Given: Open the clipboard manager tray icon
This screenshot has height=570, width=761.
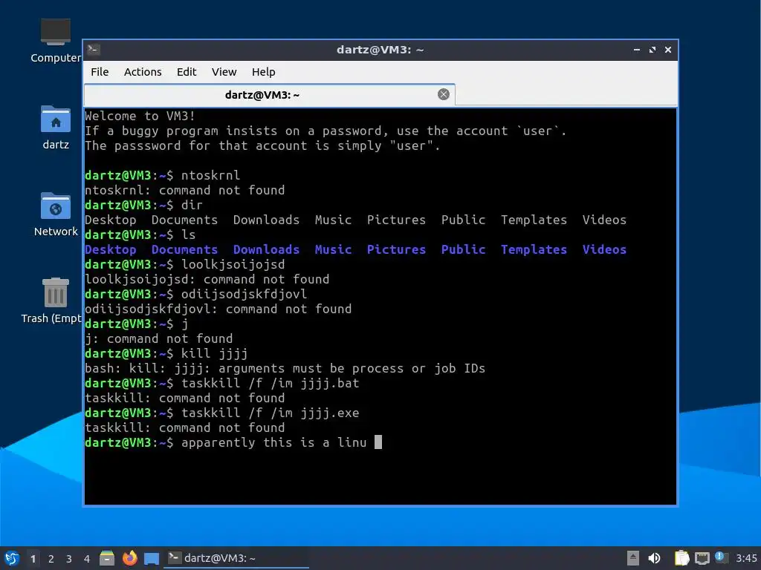Looking at the screenshot, I should (681, 558).
